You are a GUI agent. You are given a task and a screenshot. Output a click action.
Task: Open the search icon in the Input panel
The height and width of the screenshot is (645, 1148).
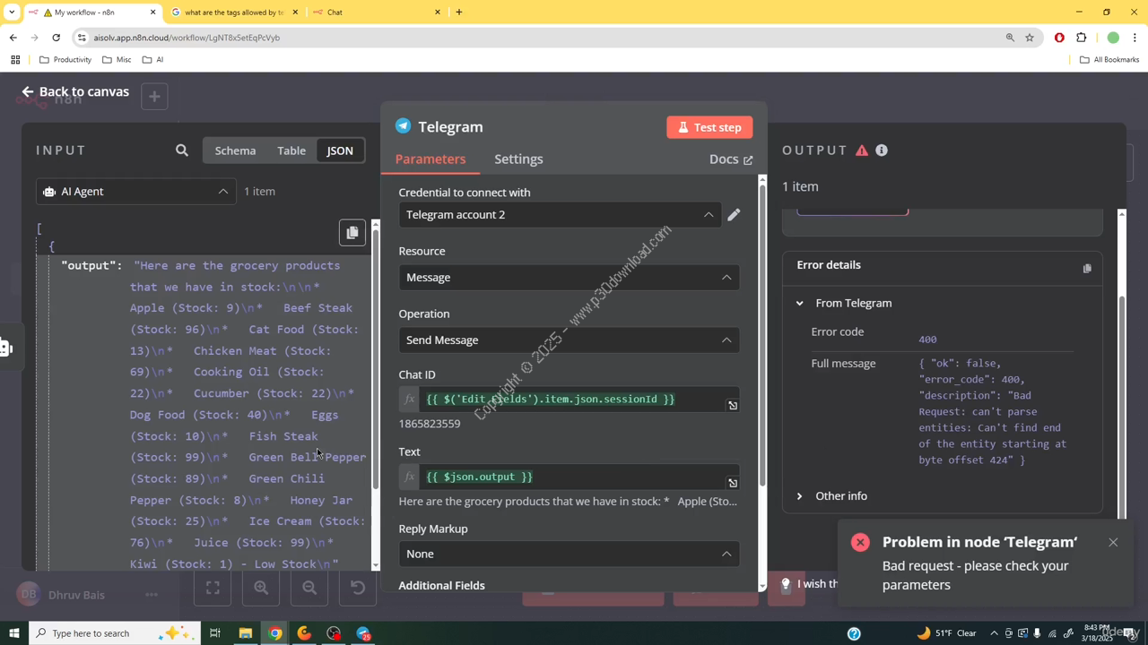click(182, 150)
